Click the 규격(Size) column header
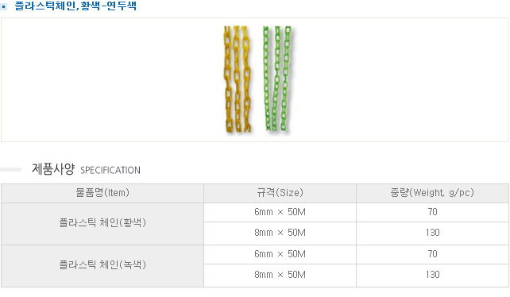The image size is (510, 297). (280, 193)
